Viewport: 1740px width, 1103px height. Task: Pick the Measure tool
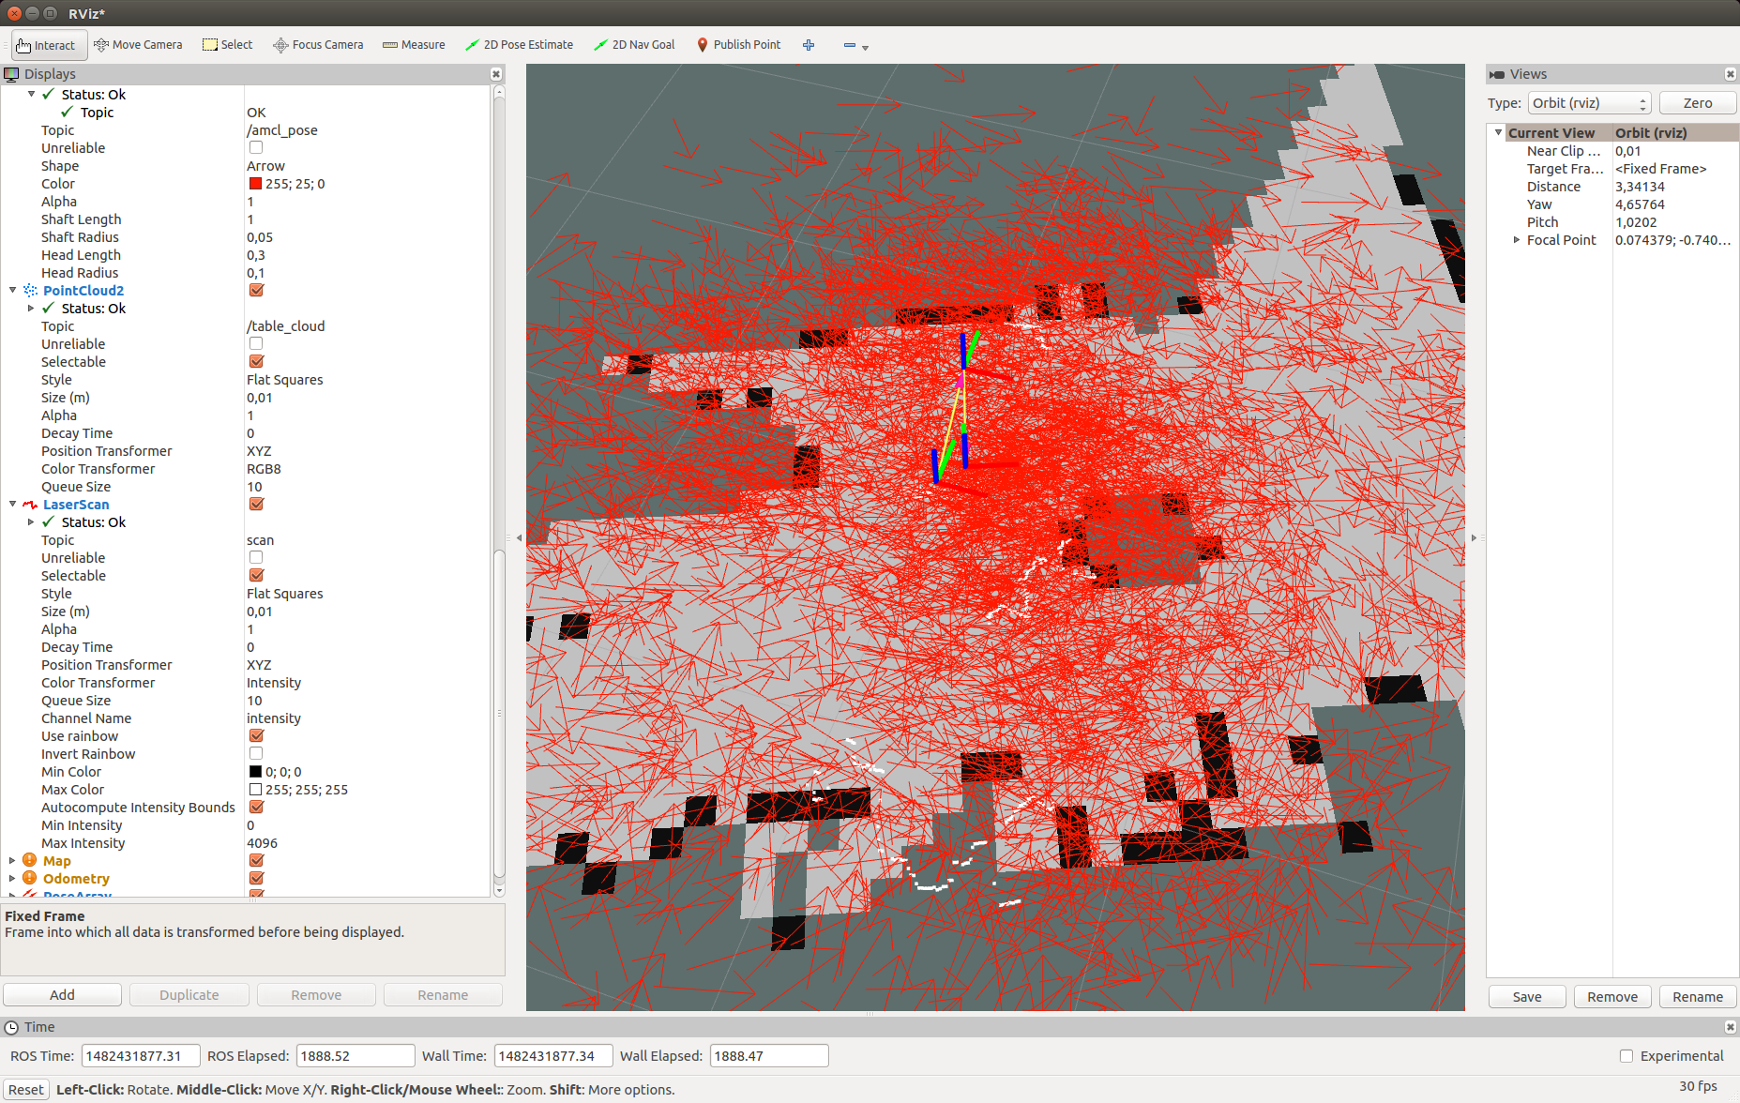click(414, 45)
